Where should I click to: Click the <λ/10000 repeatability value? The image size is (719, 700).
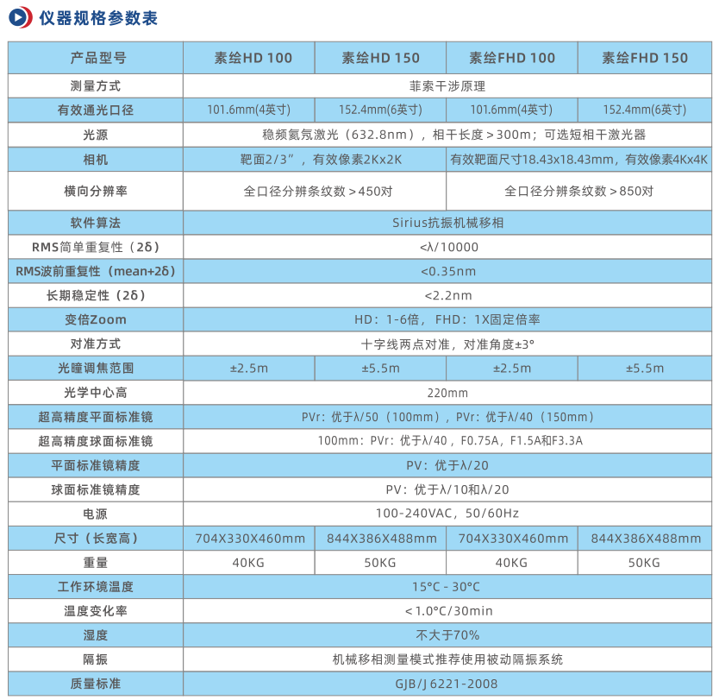[x=447, y=247]
